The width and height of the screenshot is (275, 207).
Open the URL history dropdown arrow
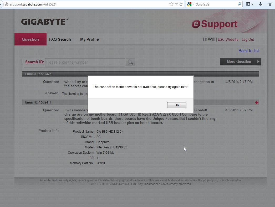click(x=176, y=4)
